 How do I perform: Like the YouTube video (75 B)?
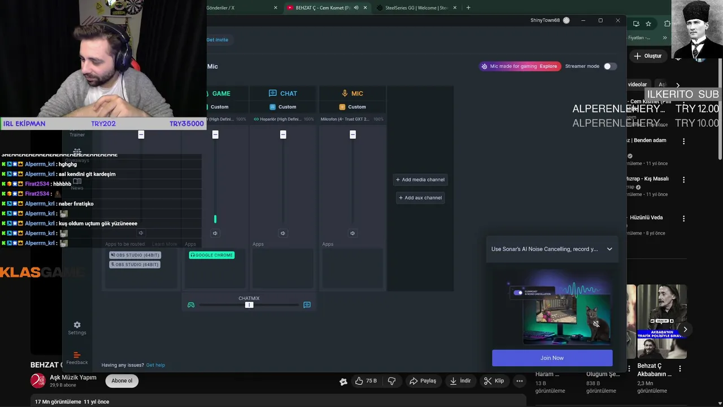[x=365, y=381]
